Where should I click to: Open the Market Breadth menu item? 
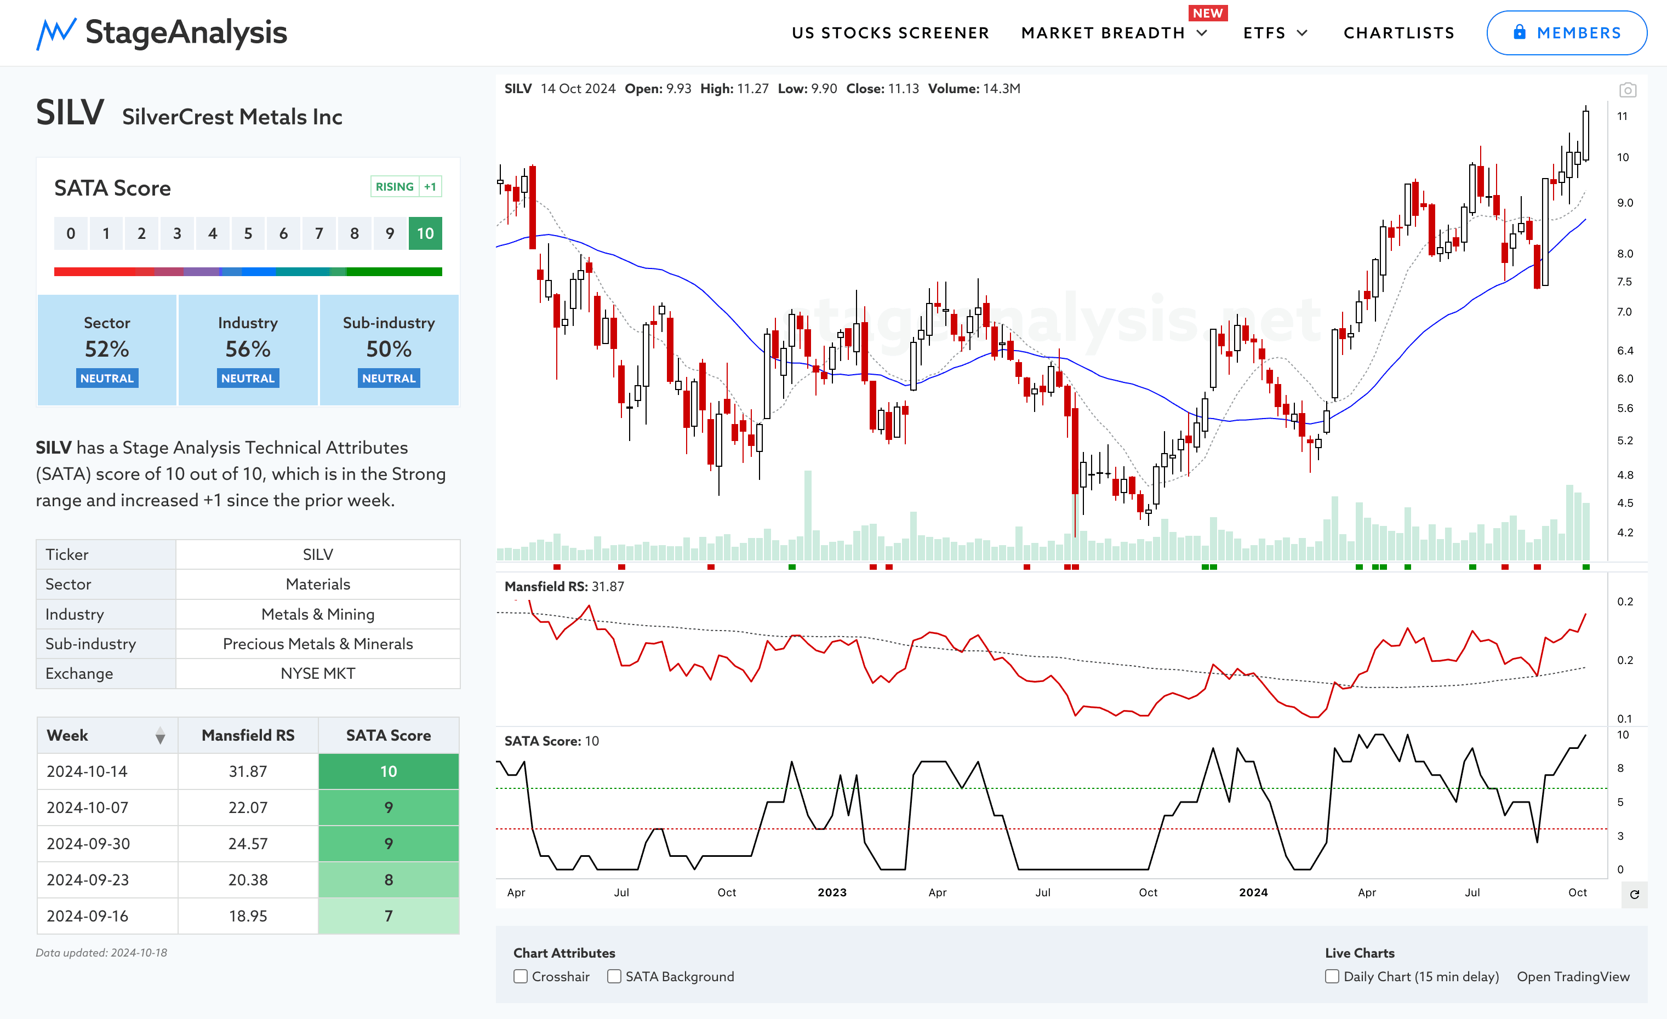pyautogui.click(x=1103, y=33)
